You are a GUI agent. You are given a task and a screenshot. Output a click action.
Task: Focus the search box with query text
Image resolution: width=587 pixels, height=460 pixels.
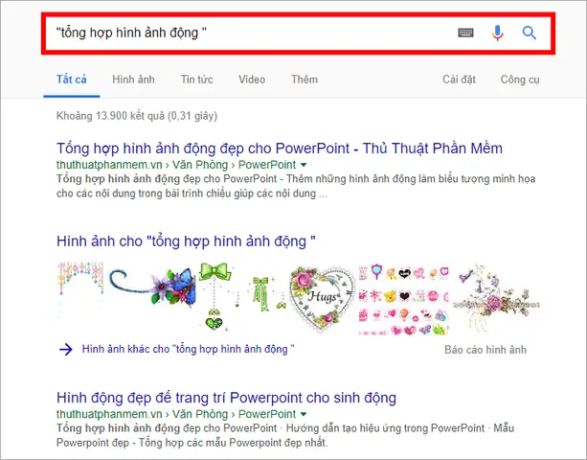298,34
